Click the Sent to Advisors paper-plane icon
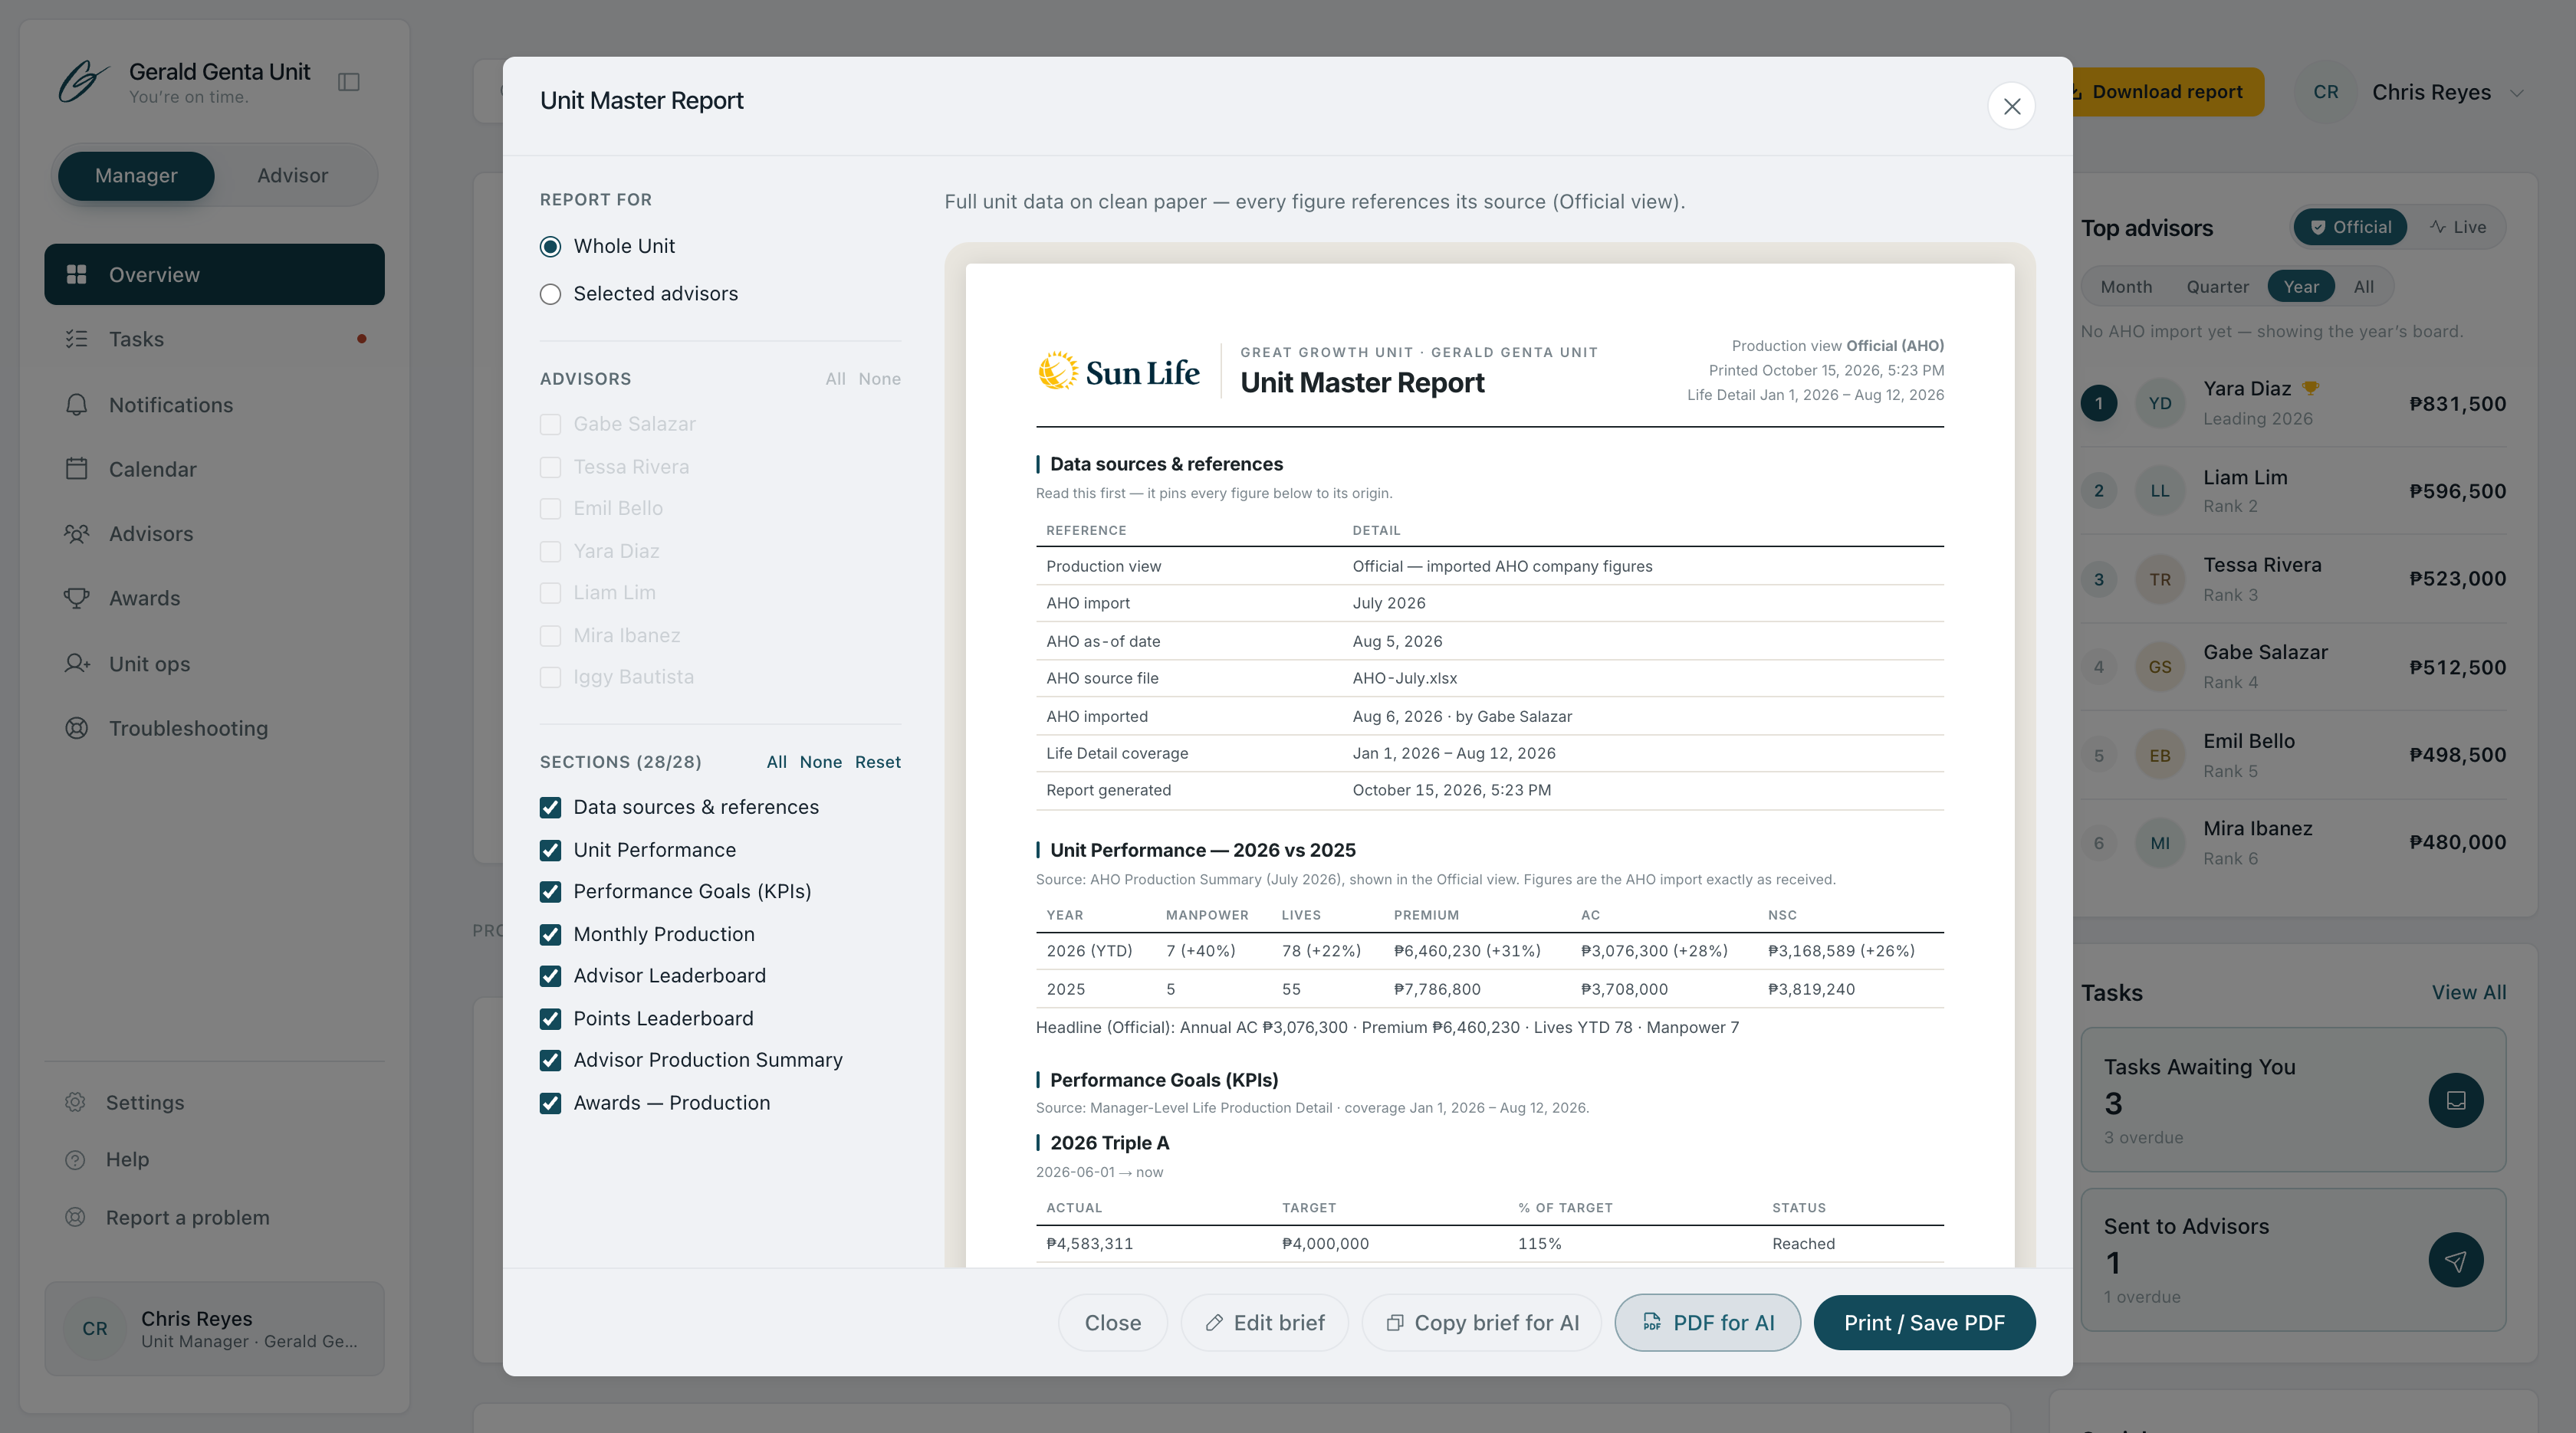Viewport: 2576px width, 1433px height. point(2455,1260)
